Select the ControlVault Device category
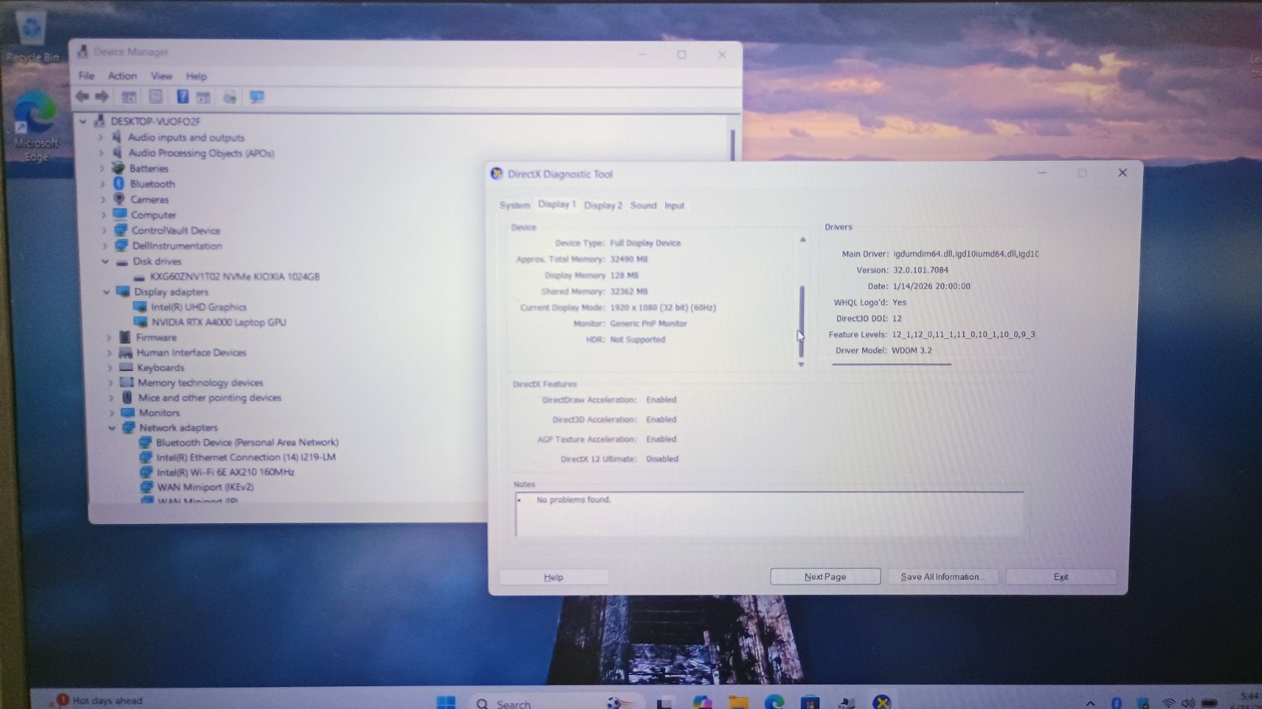Image resolution: width=1262 pixels, height=709 pixels. tap(175, 230)
